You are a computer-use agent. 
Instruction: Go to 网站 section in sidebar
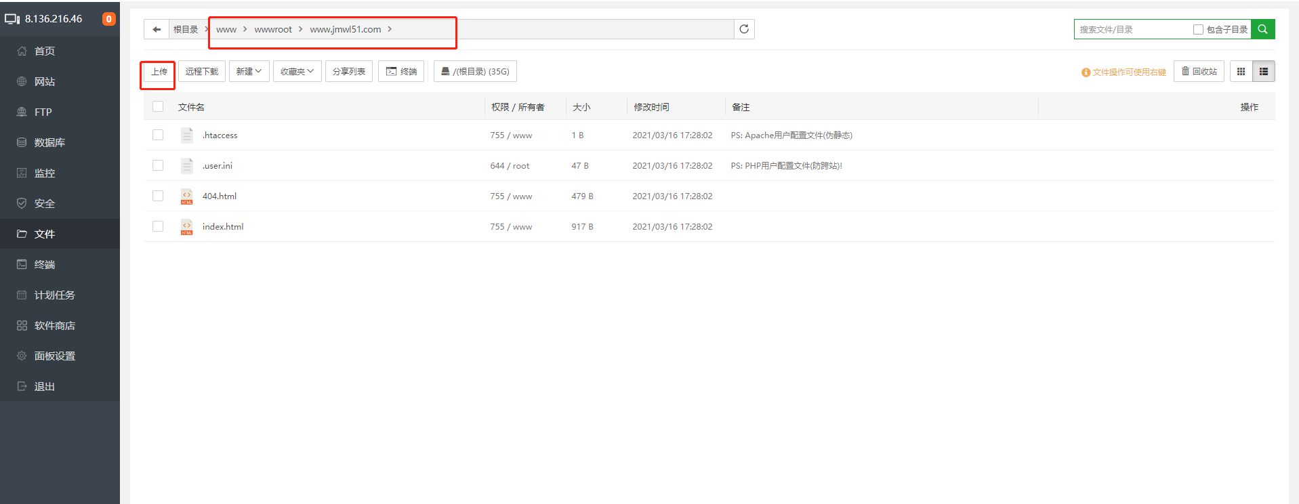(x=60, y=81)
